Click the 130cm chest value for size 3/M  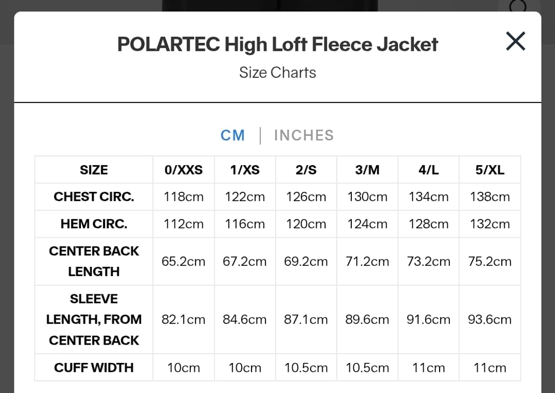(x=367, y=197)
